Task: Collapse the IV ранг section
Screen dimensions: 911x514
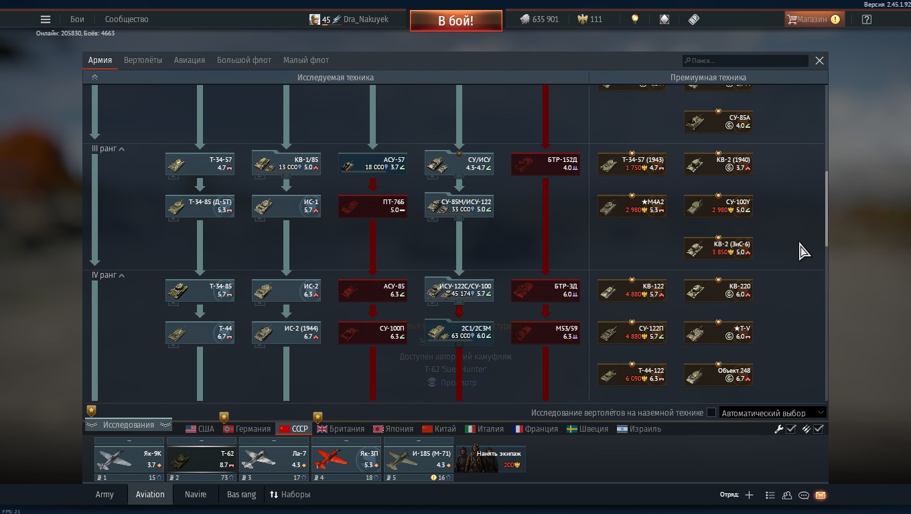Action: [108, 275]
